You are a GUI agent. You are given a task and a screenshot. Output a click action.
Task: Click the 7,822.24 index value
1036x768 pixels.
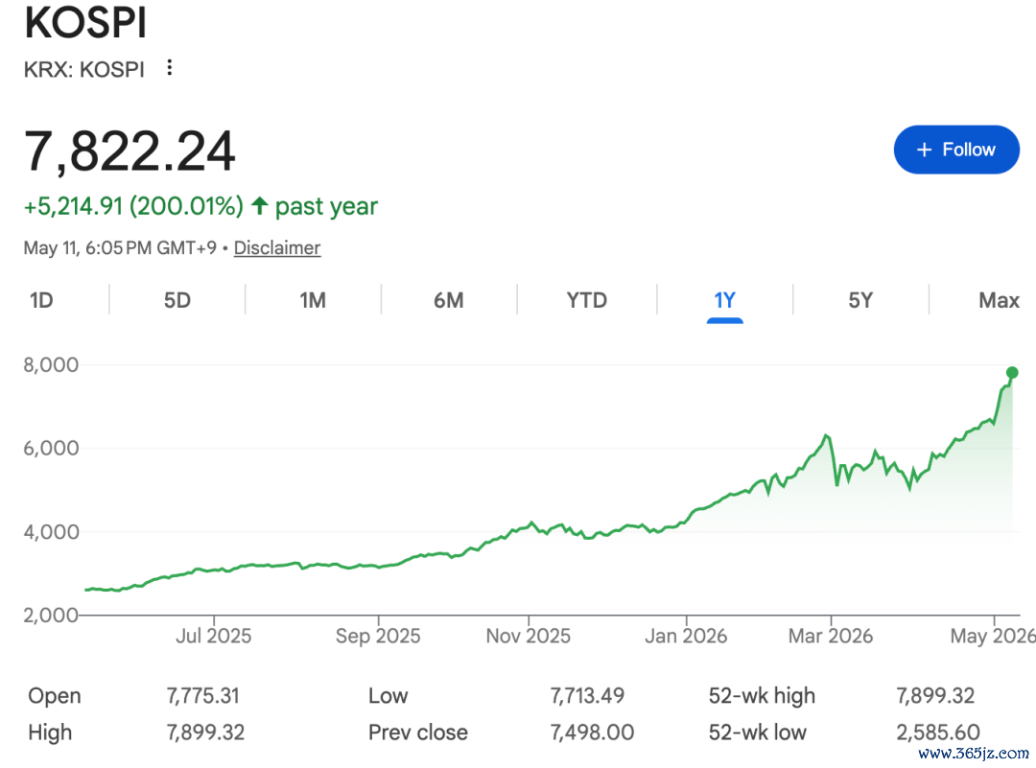129,151
